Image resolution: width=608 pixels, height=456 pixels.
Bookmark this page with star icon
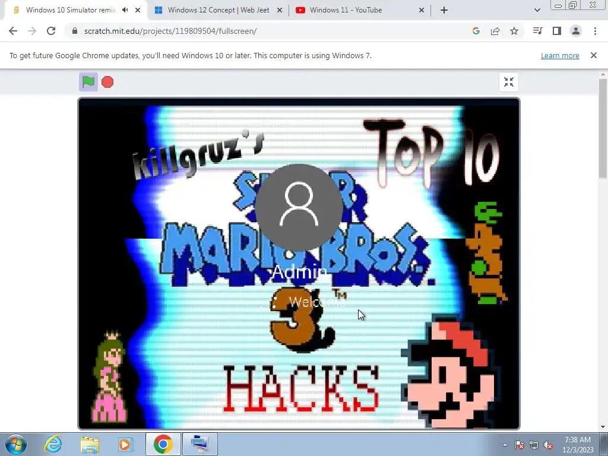[x=514, y=31]
